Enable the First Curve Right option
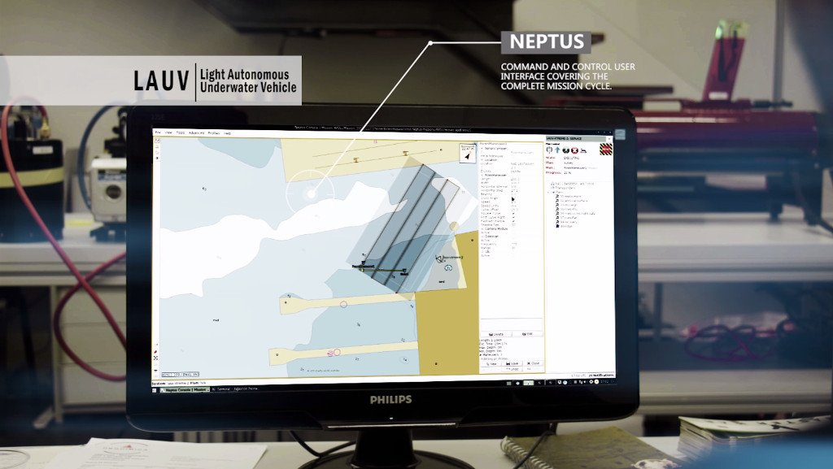Screen dimensions: 833x469 point(515,218)
